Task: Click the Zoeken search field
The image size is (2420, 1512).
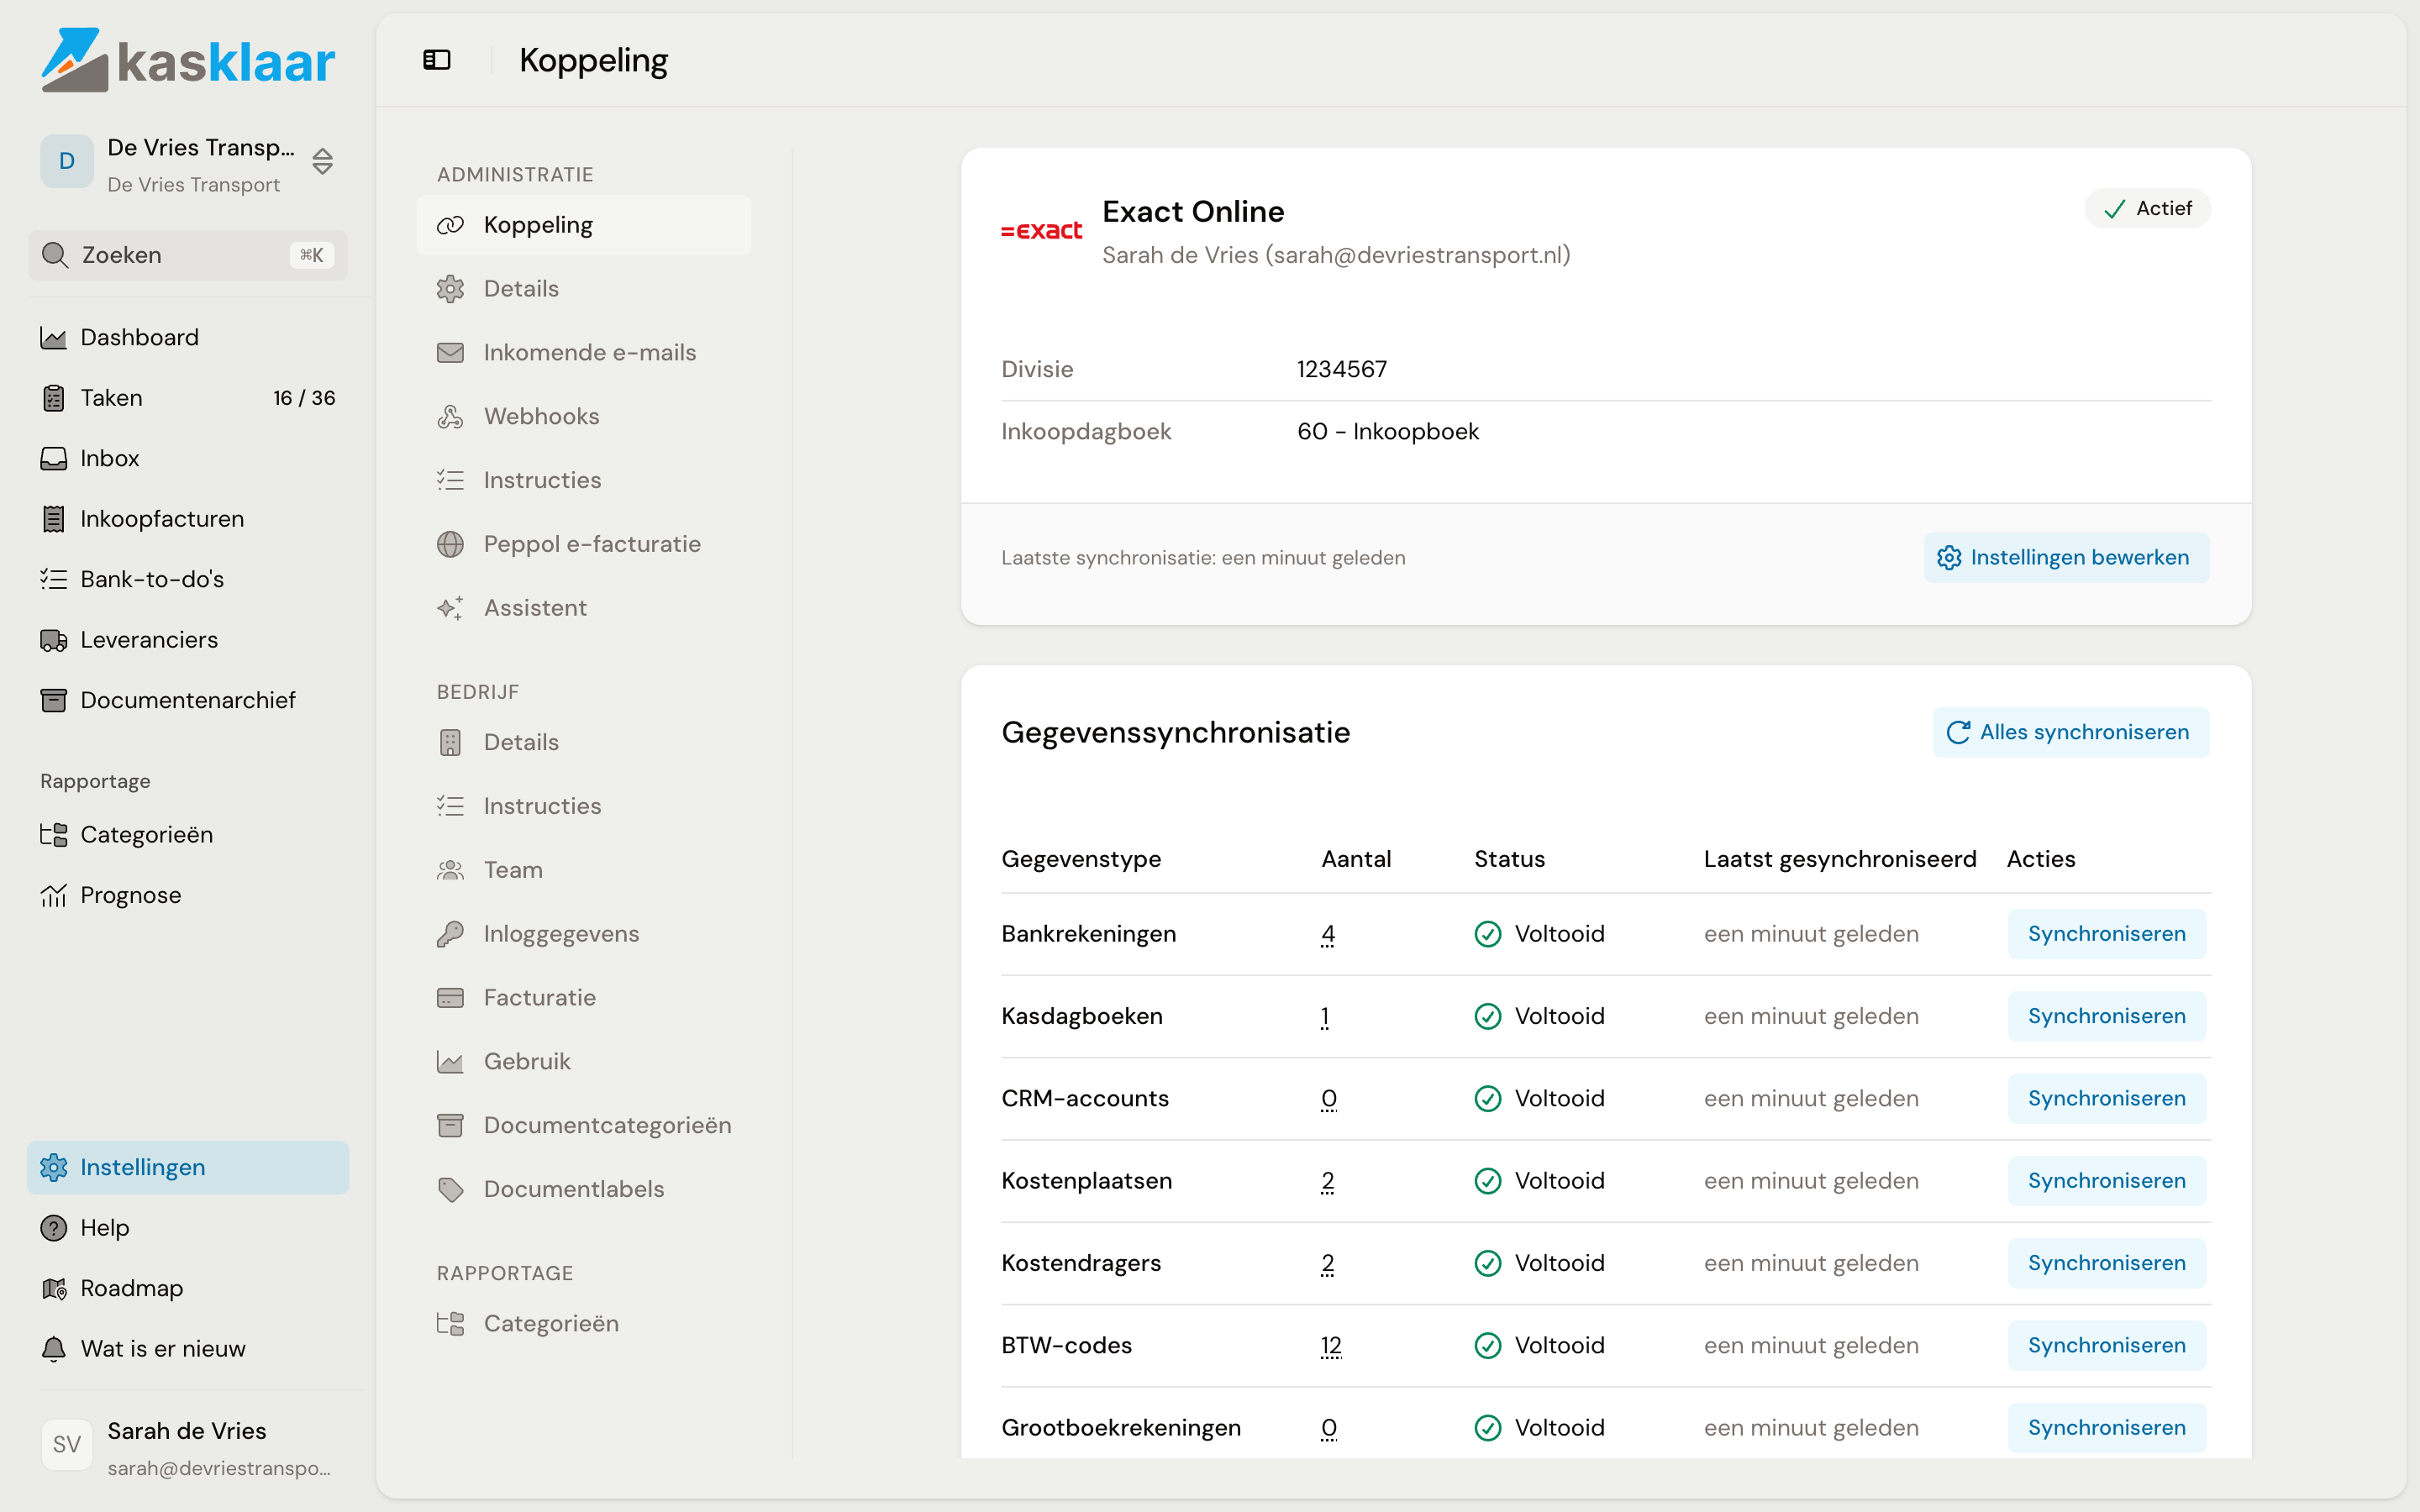Action: tap(188, 255)
